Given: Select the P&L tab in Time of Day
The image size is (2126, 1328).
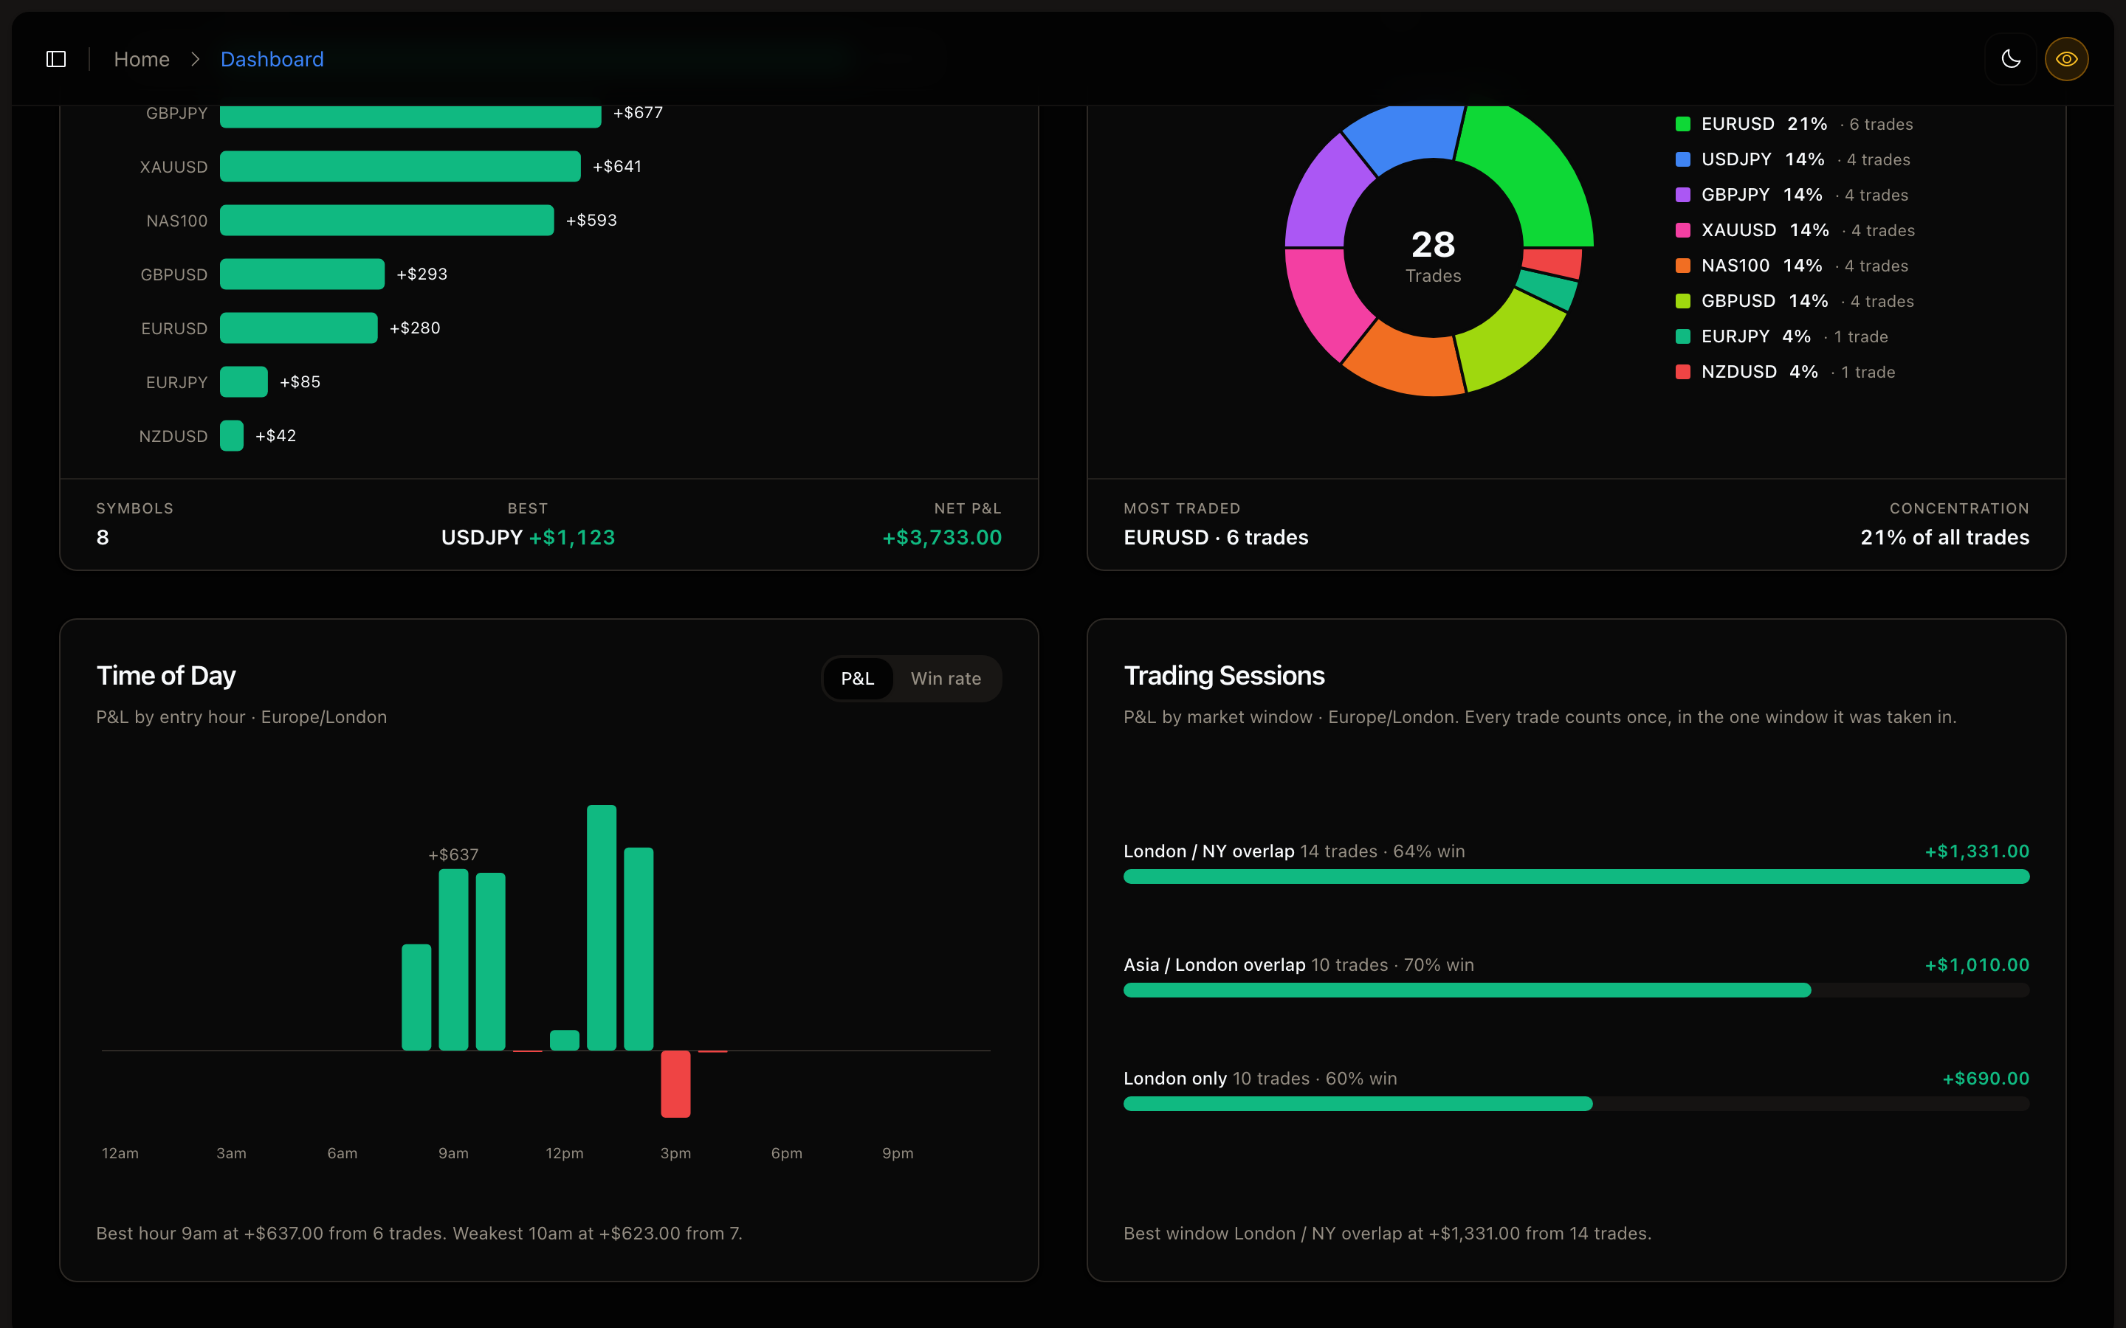Looking at the screenshot, I should [858, 678].
